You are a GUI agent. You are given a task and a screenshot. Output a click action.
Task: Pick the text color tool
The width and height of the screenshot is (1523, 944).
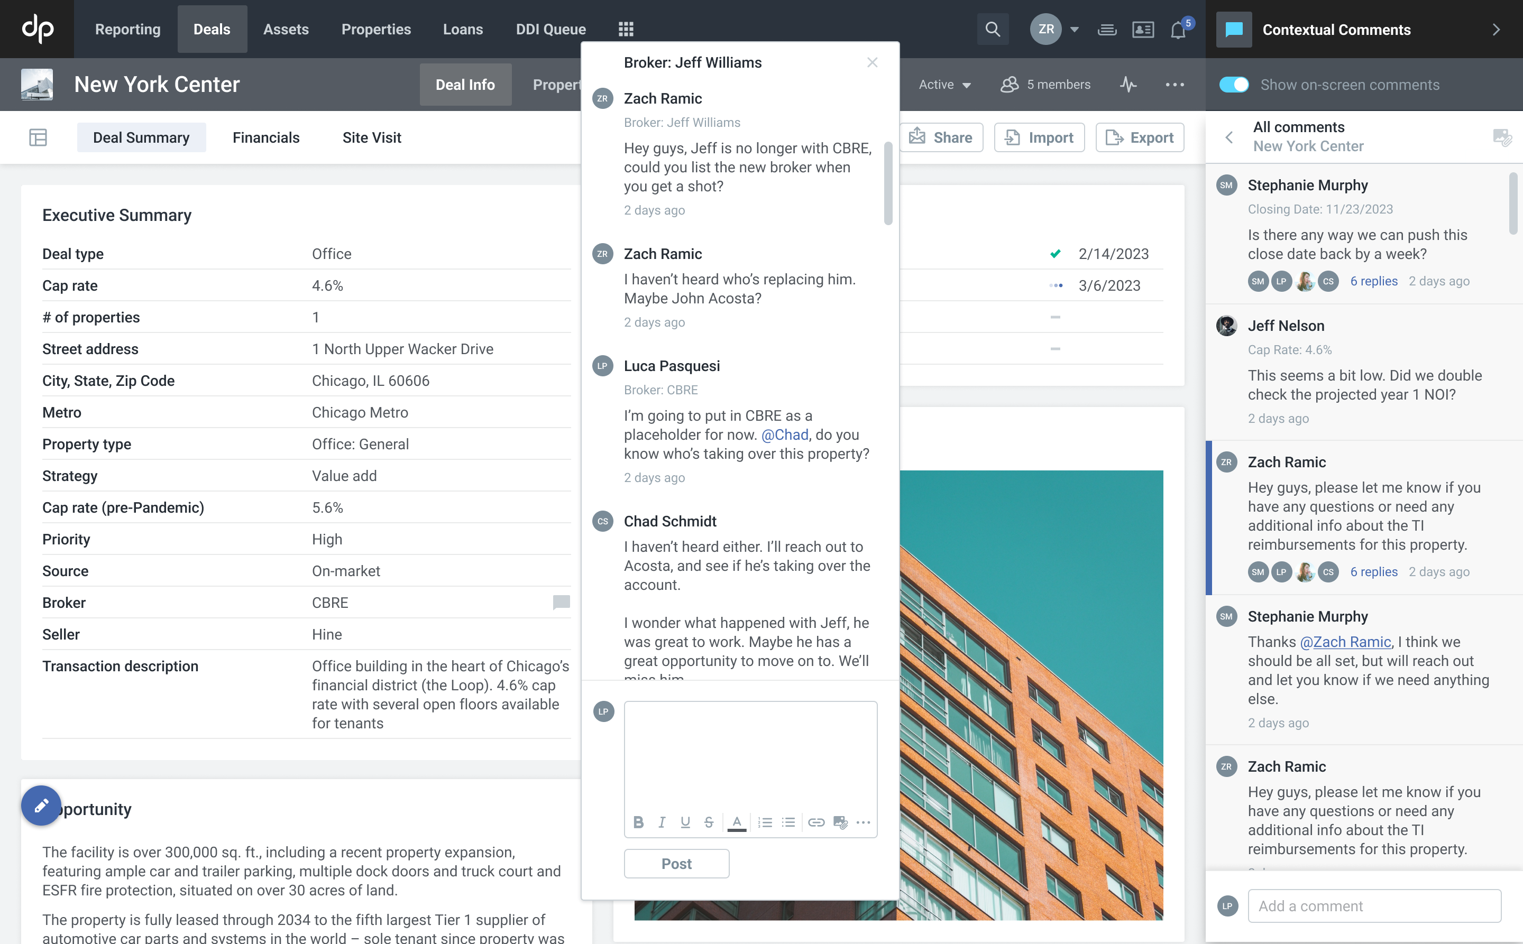click(x=737, y=822)
